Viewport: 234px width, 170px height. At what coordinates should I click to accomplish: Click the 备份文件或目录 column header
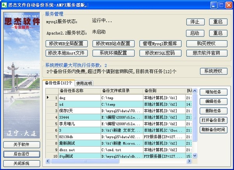point(121,91)
